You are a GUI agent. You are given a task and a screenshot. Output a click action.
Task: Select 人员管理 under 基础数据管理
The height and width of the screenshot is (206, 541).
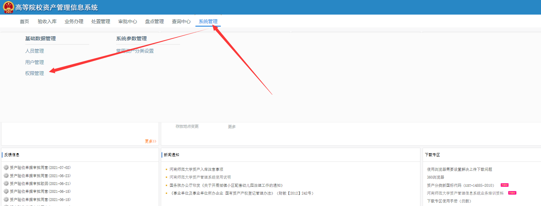[x=35, y=51]
